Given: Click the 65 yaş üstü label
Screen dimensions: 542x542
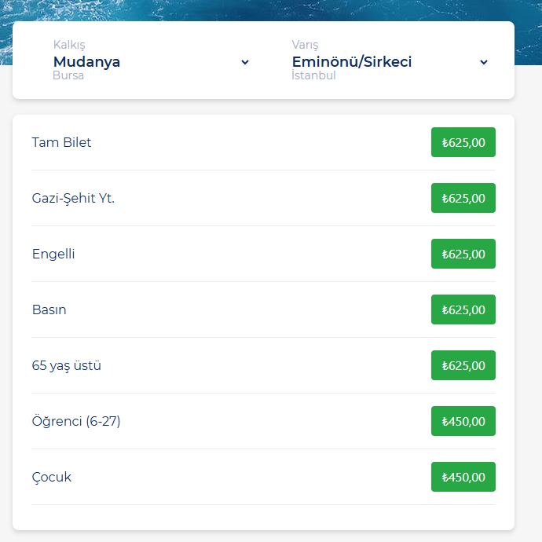Looking at the screenshot, I should (x=66, y=365).
